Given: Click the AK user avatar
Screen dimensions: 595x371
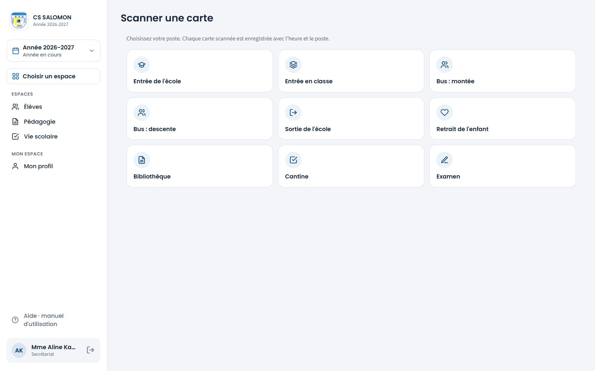Looking at the screenshot, I should click(19, 350).
